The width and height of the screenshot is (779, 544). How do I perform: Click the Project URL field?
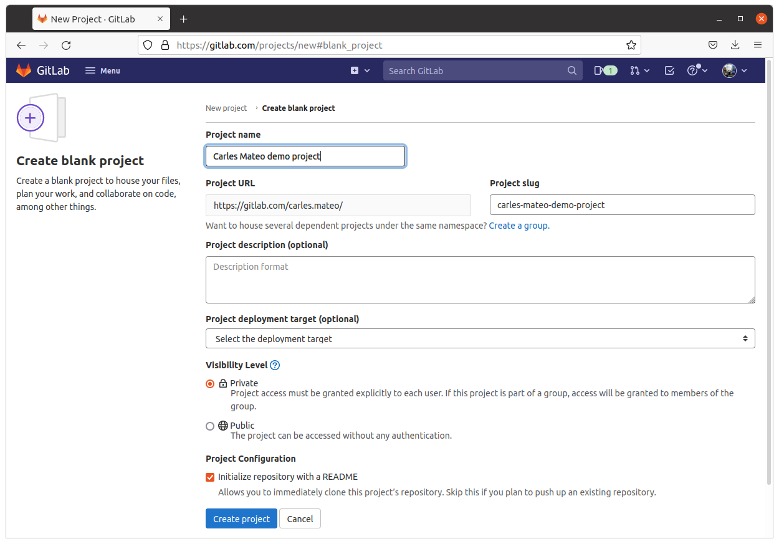(x=338, y=205)
